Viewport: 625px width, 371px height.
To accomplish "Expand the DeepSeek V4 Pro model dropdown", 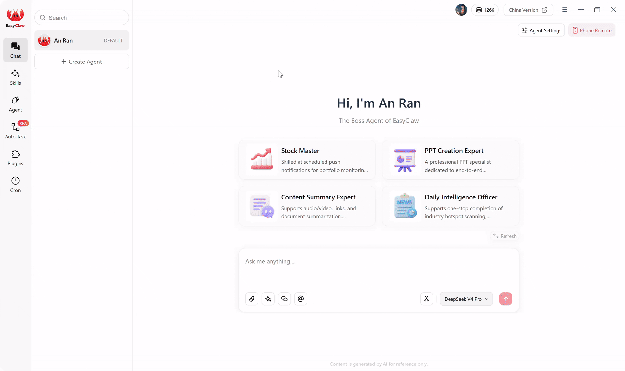I will click(466, 299).
